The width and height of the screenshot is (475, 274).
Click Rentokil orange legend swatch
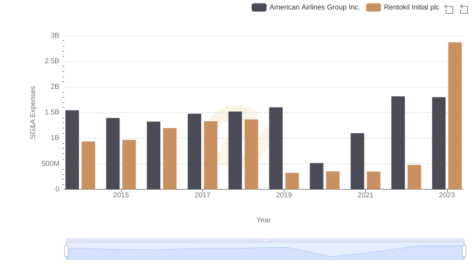pos(373,7)
